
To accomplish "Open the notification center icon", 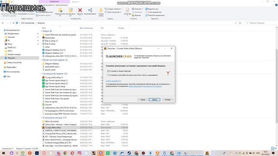I will tap(273, 153).
